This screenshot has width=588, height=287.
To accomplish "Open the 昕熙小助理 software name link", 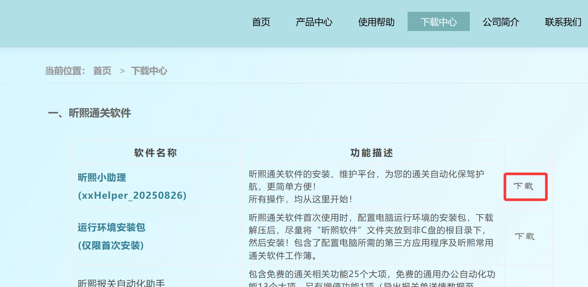I will click(102, 178).
